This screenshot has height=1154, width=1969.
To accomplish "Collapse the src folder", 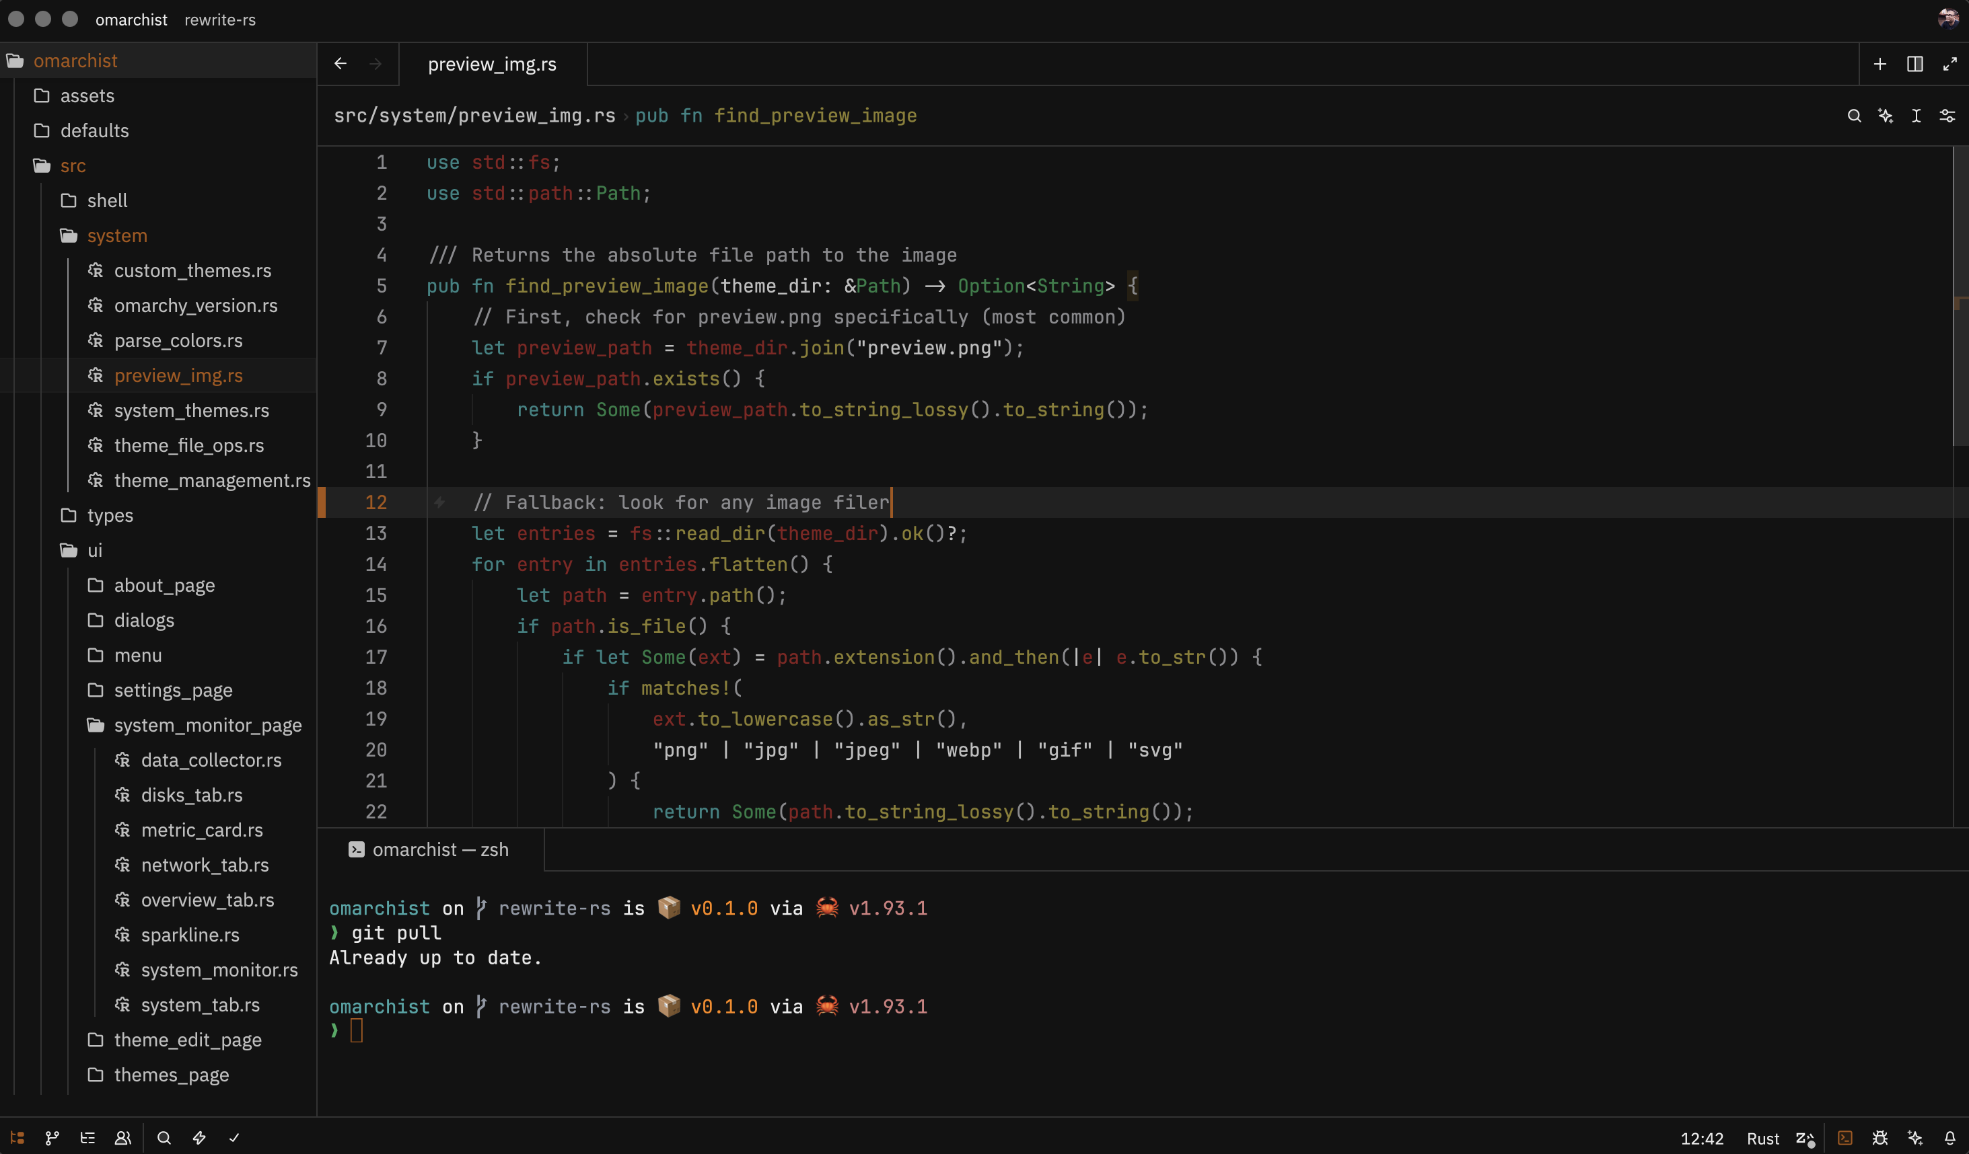I will (158, 165).
